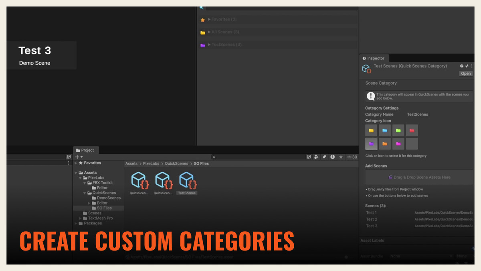Select the red folder category icon
The height and width of the screenshot is (271, 481).
412,130
